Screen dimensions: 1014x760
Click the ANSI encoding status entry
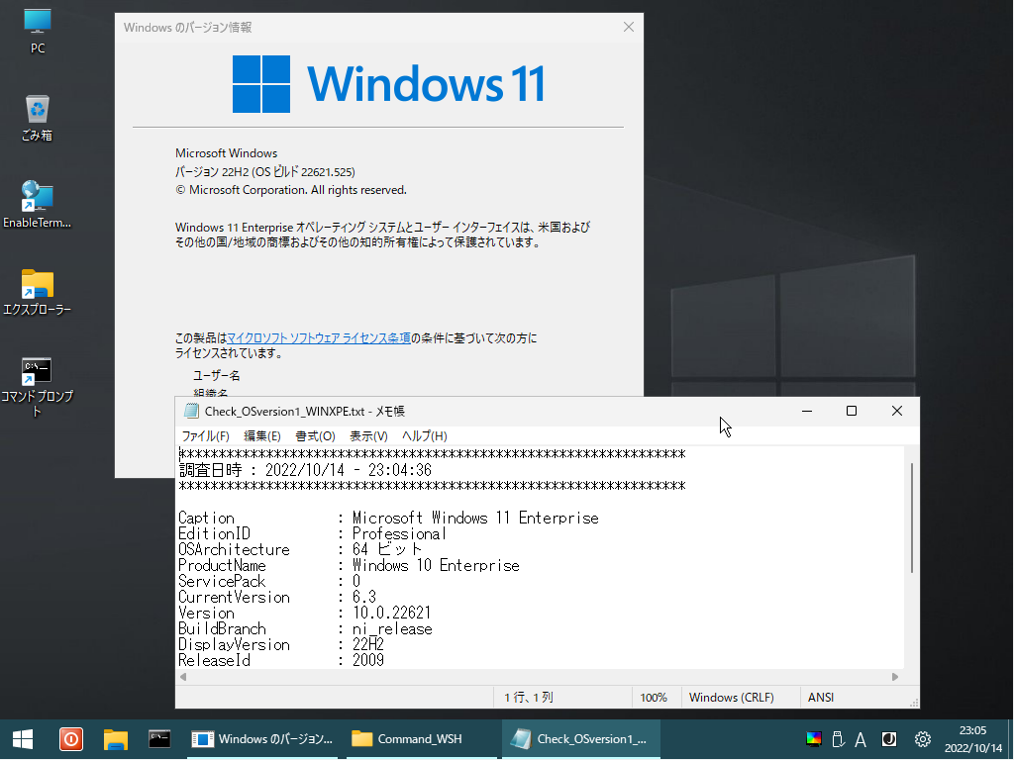point(821,698)
